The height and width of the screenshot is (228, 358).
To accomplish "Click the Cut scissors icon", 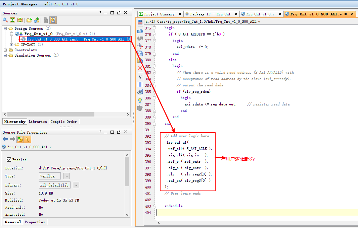I will click(x=140, y=46).
